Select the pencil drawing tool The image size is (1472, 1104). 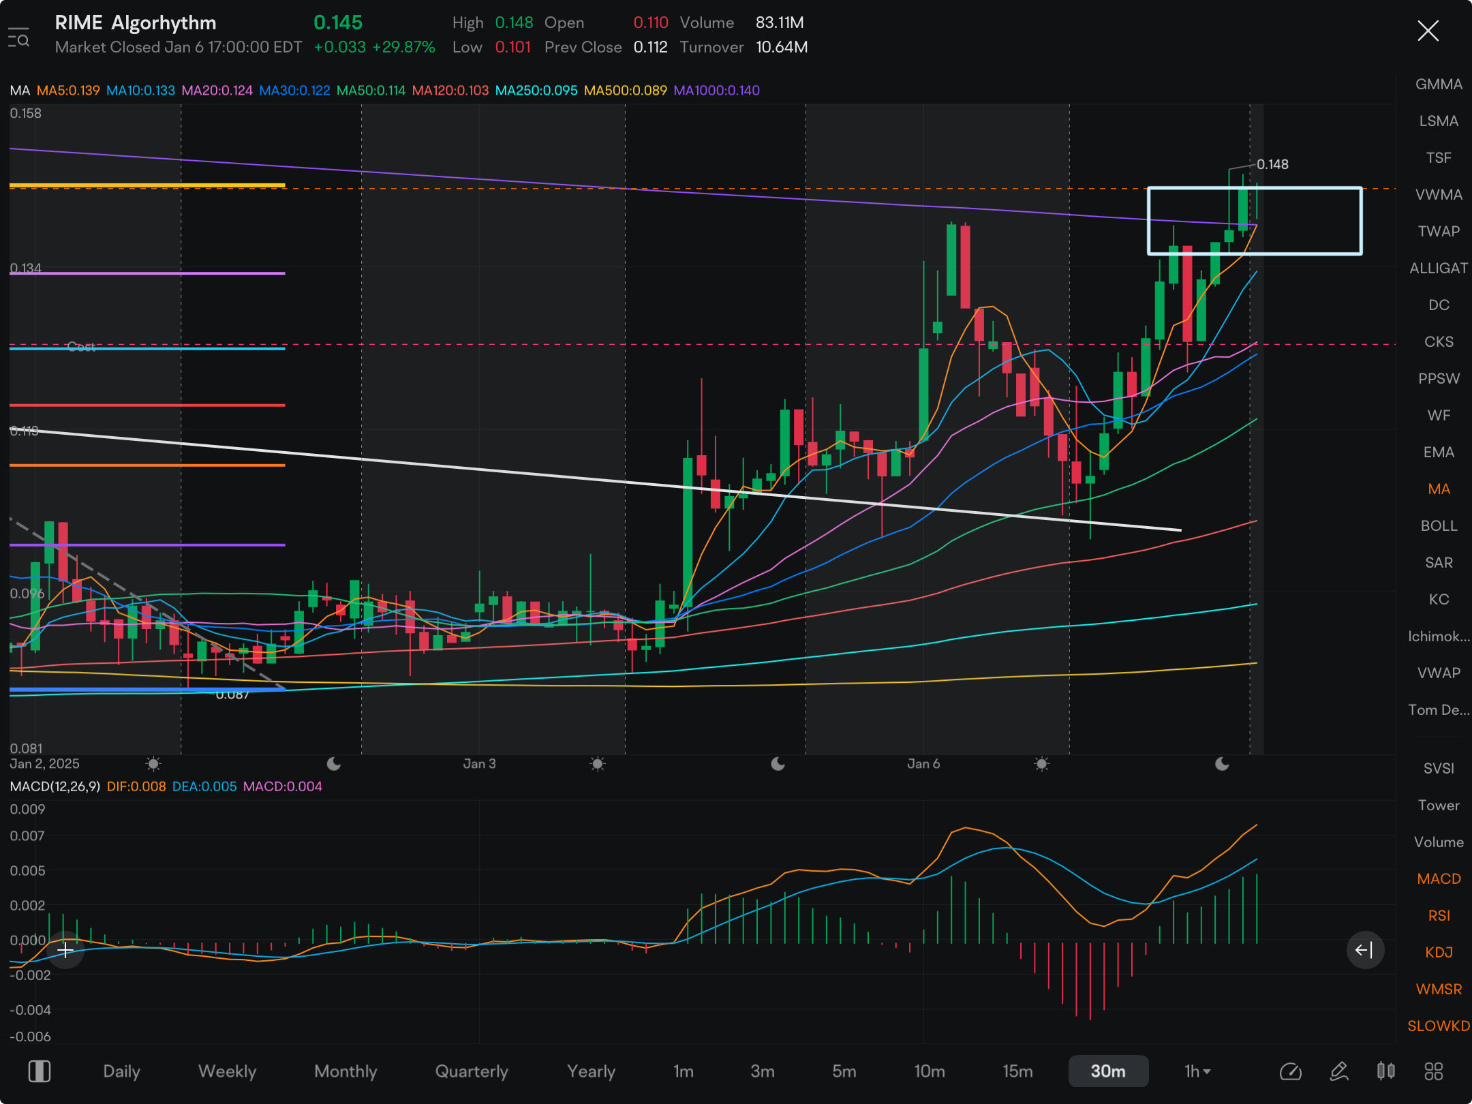pyautogui.click(x=1338, y=1071)
